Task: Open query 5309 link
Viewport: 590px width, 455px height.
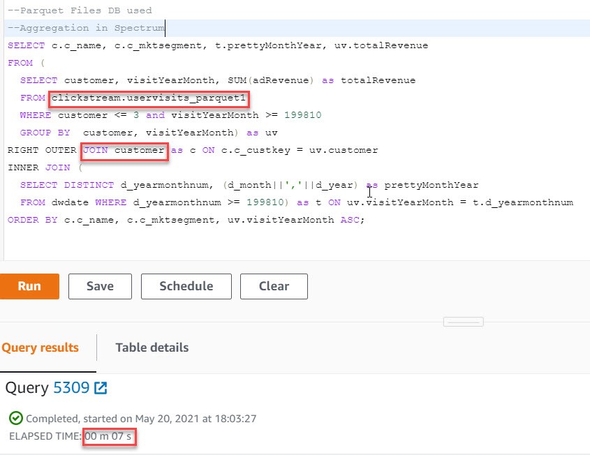Action: point(71,388)
